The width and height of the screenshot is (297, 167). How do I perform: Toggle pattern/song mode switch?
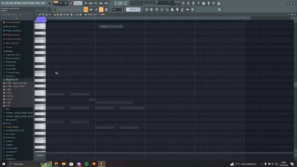pyautogui.click(x=56, y=2)
